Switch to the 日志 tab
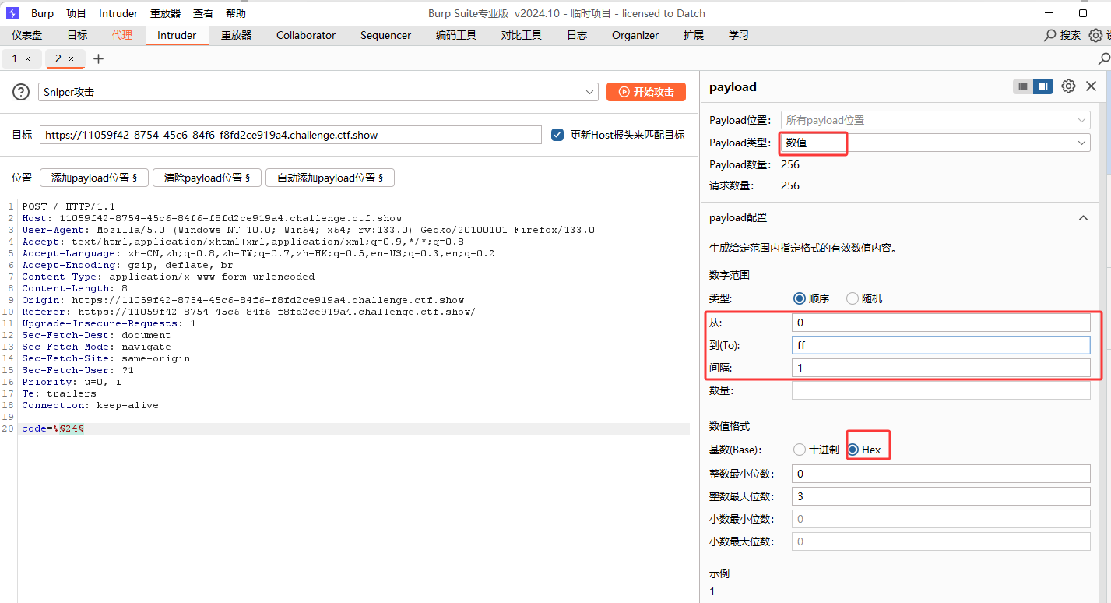Viewport: 1111px width, 603px height. (577, 35)
